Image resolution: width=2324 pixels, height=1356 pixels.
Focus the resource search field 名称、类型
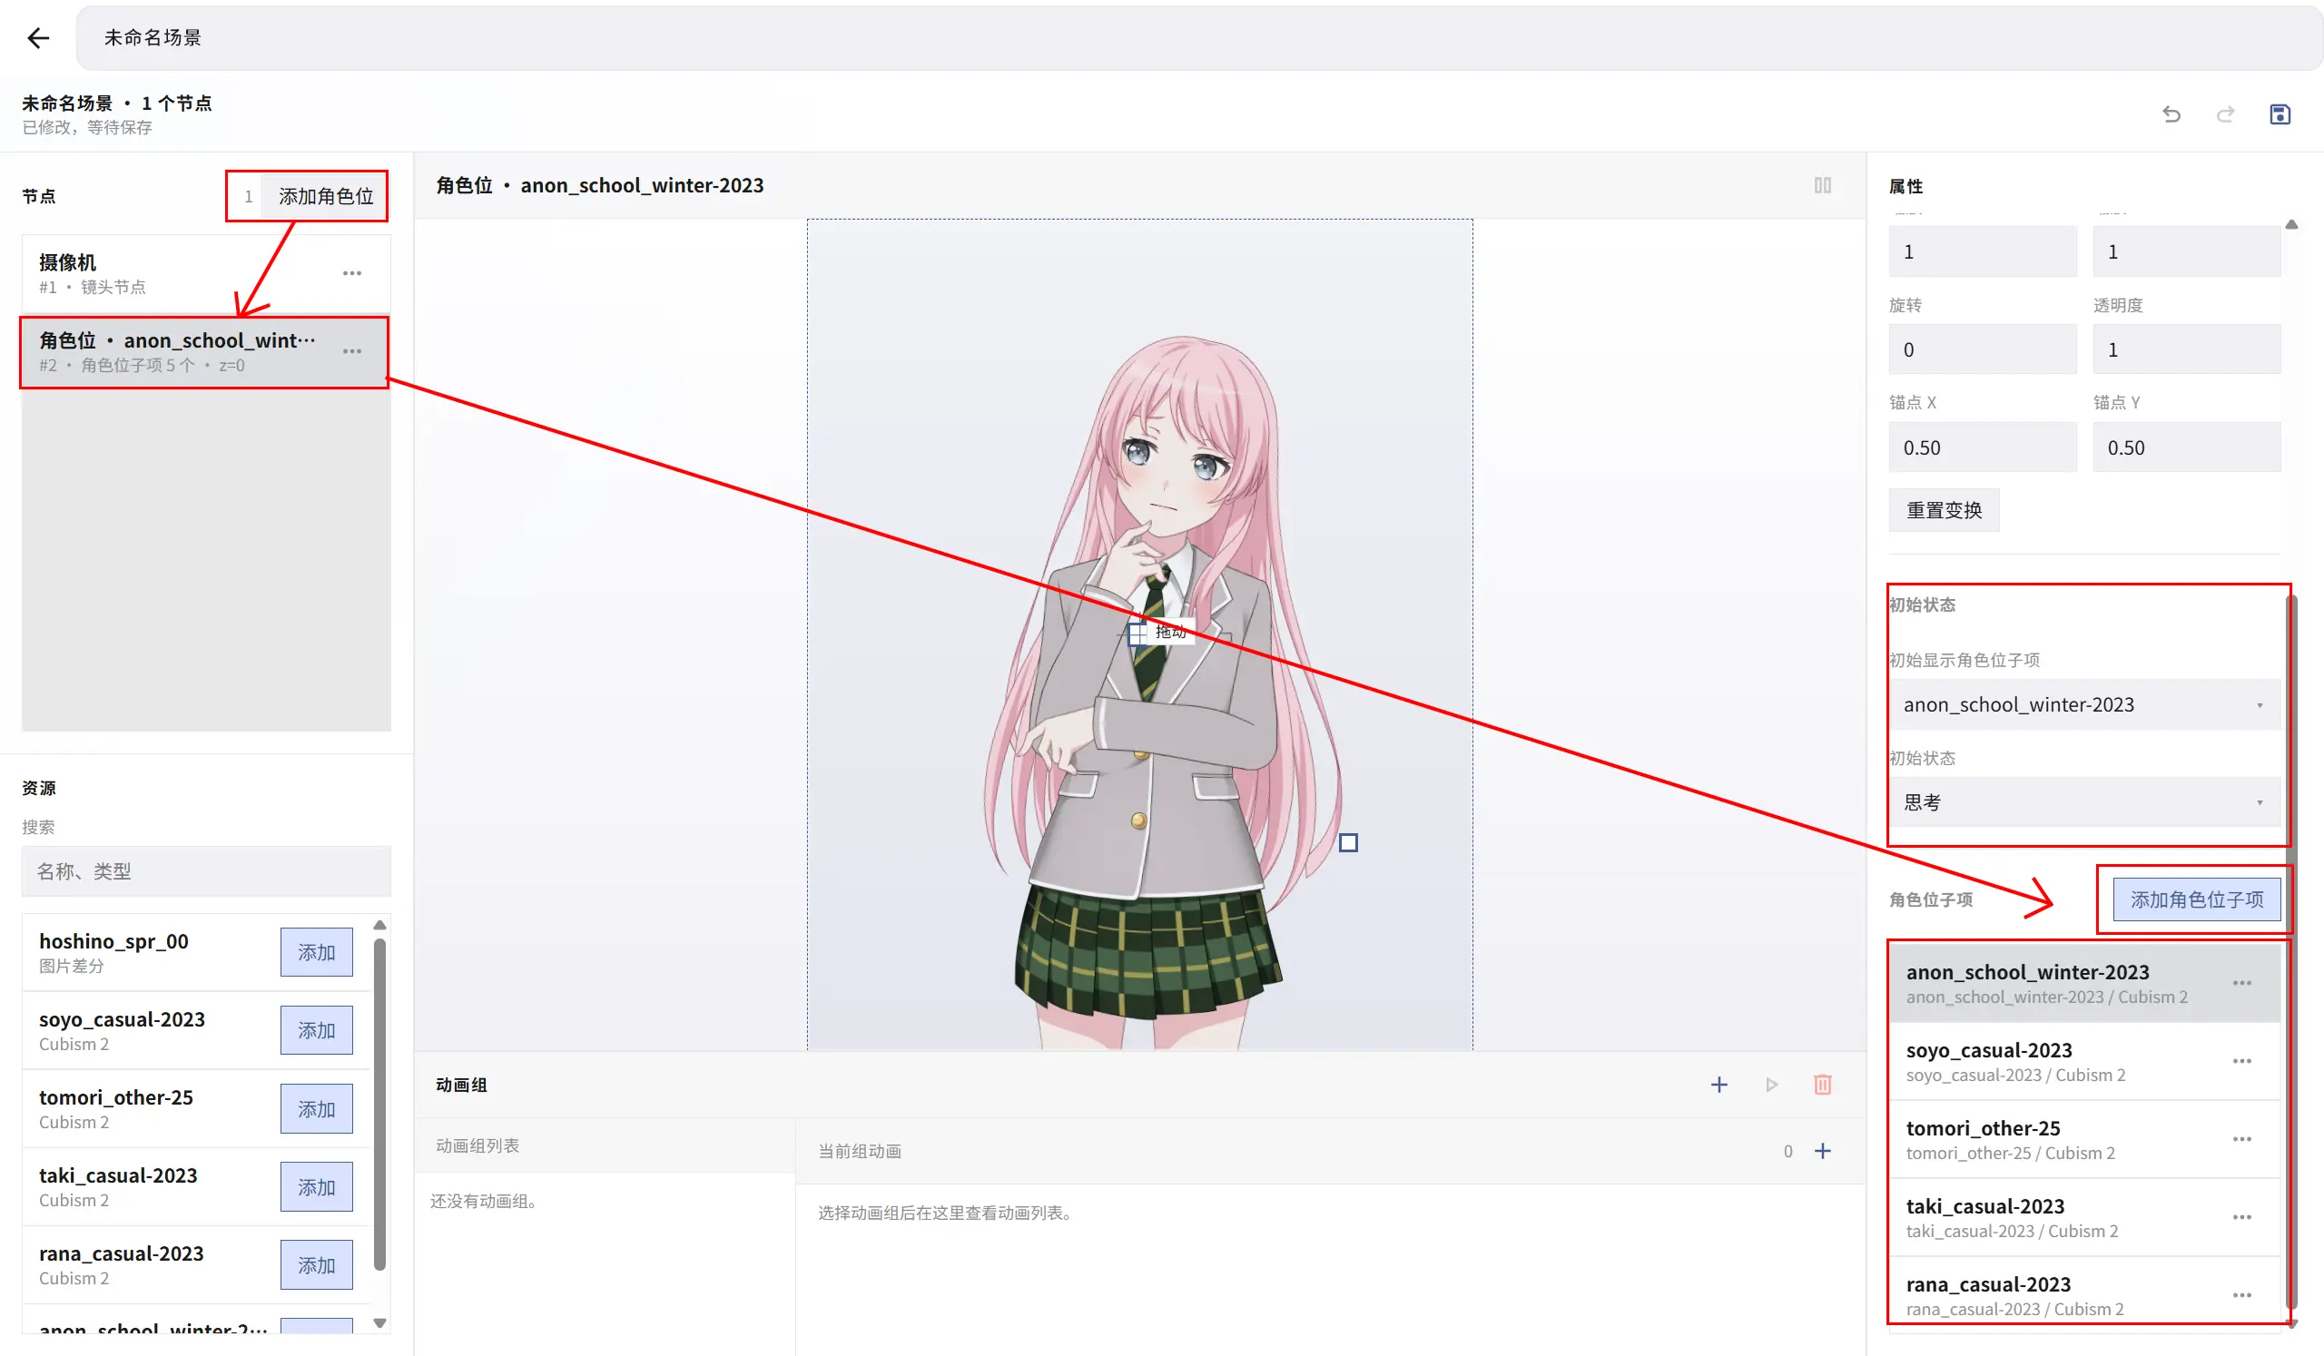pos(206,872)
